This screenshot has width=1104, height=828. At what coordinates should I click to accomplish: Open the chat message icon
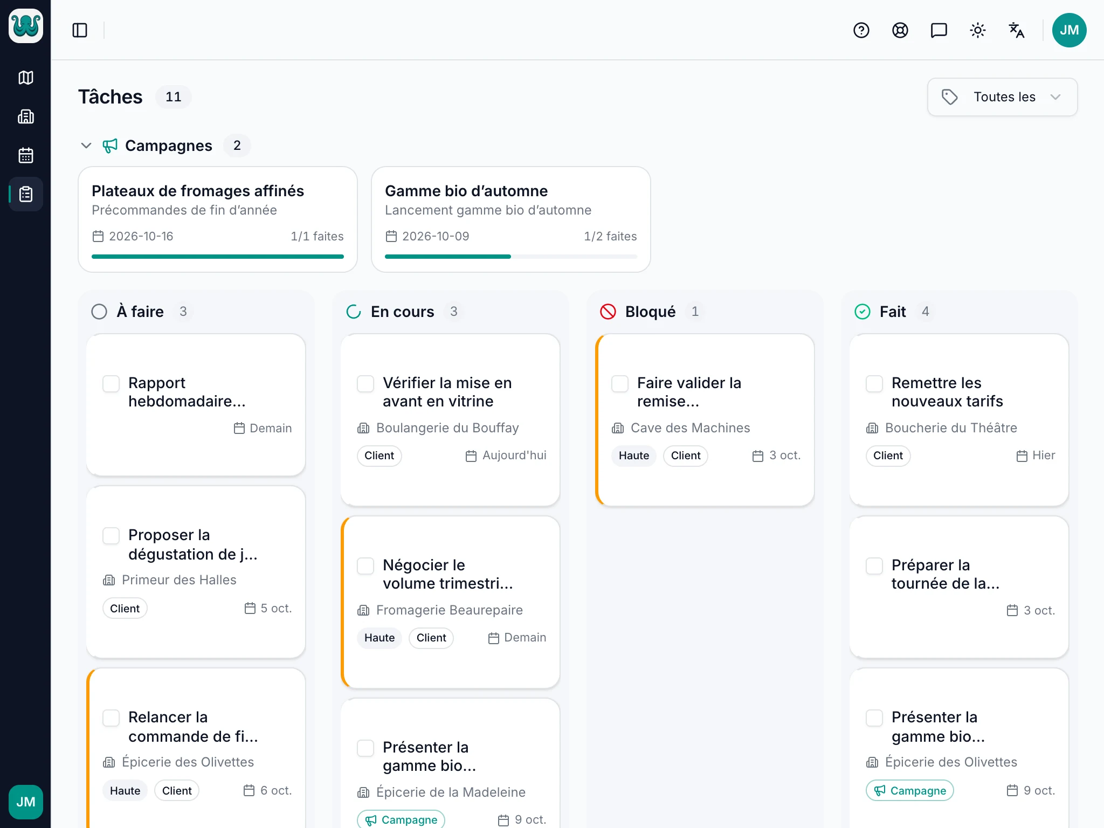(939, 30)
